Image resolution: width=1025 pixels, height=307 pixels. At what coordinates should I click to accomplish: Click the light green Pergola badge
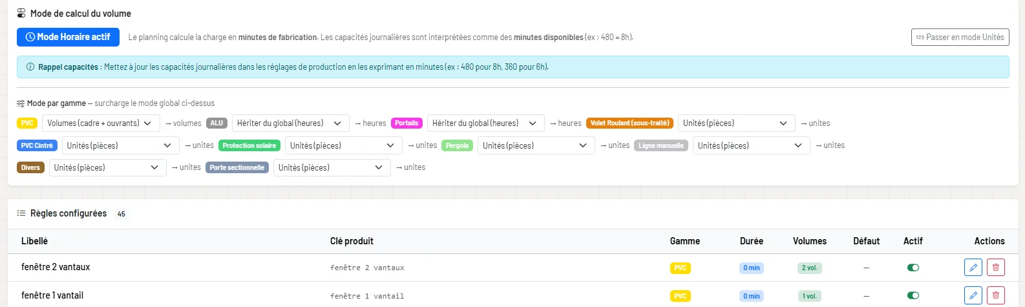[457, 145]
